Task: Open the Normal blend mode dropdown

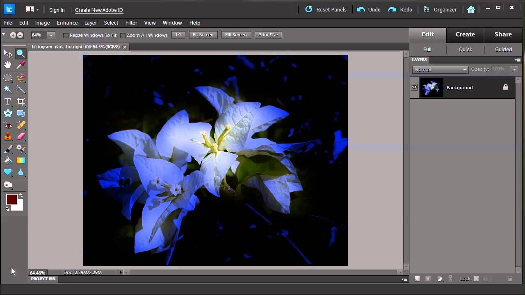Action: tap(440, 70)
